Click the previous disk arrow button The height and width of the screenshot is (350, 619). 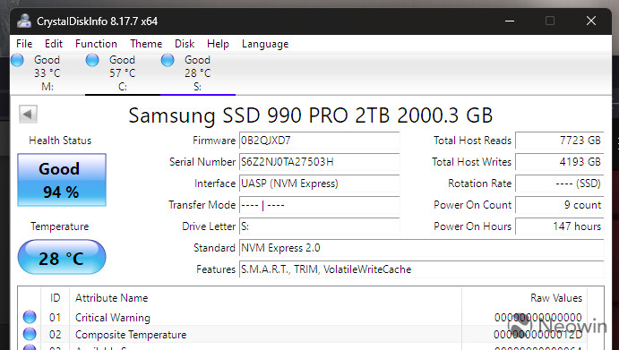pyautogui.click(x=28, y=115)
